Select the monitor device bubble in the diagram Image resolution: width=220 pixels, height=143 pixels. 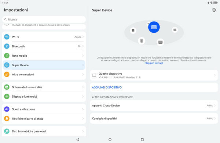point(175,30)
